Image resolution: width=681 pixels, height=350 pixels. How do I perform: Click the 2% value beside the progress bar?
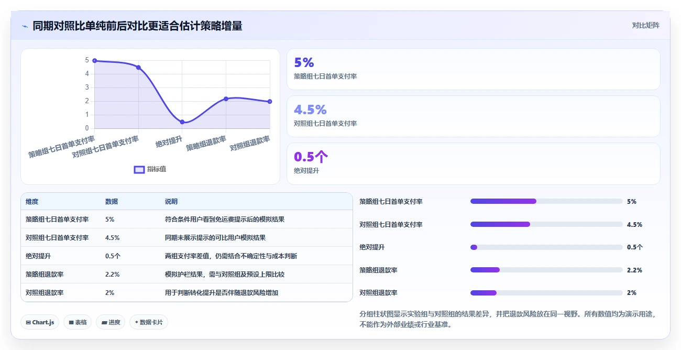[x=632, y=293]
